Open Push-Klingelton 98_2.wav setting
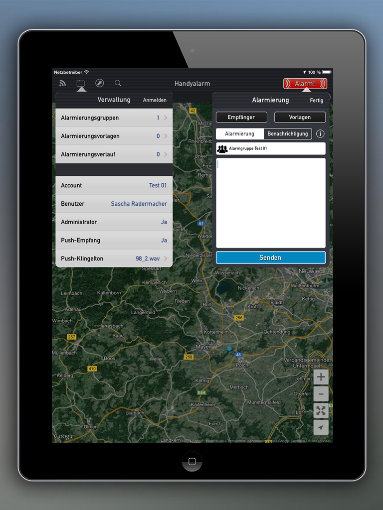The image size is (383, 510). point(114,258)
